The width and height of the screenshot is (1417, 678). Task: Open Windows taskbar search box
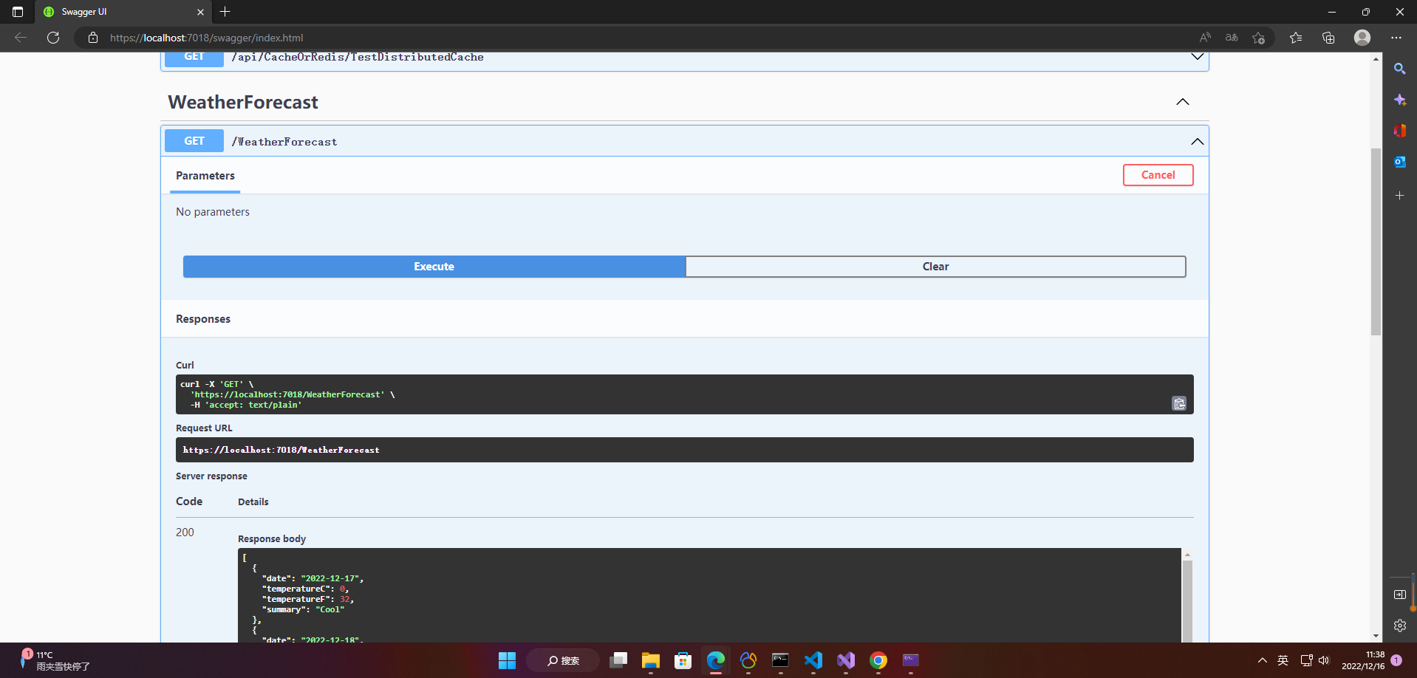click(563, 660)
